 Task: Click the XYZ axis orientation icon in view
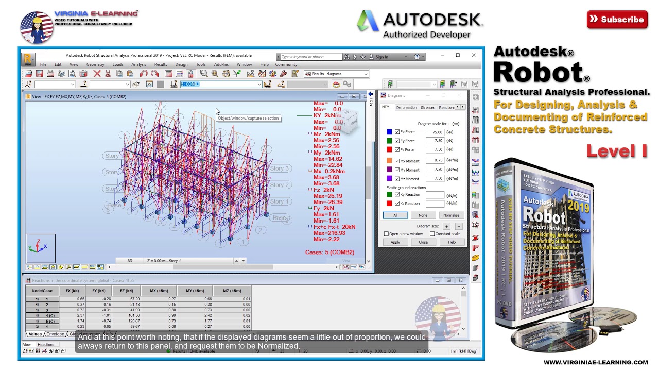pyautogui.click(x=40, y=247)
